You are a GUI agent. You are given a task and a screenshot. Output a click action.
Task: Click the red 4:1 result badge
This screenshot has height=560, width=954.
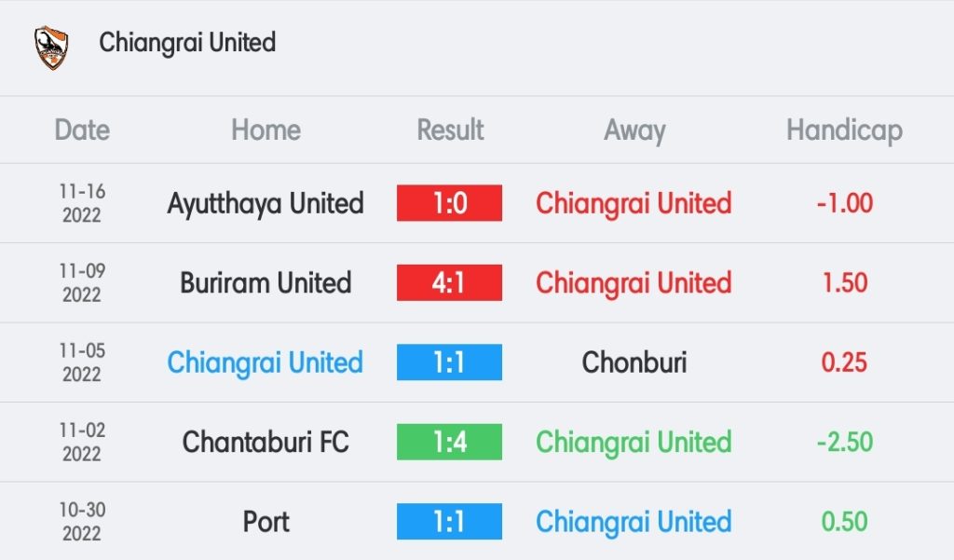tap(450, 282)
